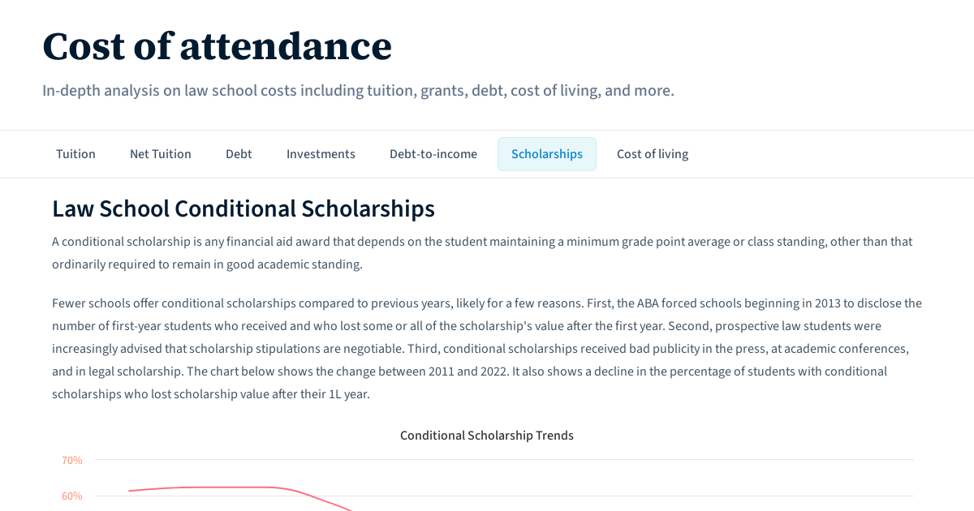Click the "Conditional Scholarship Trends" chart title
The height and width of the screenshot is (511, 974).
click(487, 436)
